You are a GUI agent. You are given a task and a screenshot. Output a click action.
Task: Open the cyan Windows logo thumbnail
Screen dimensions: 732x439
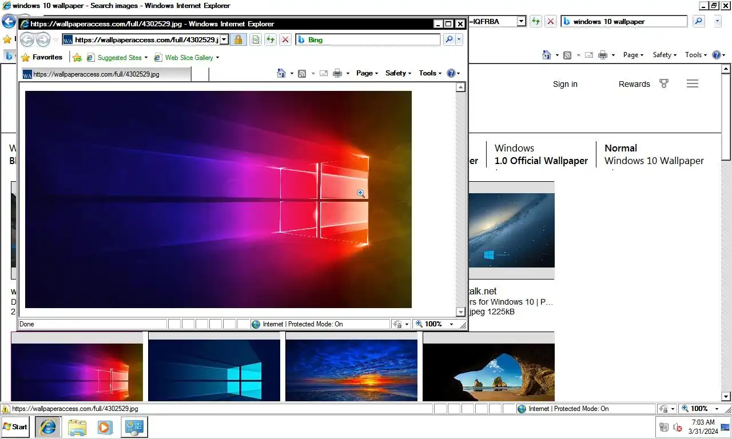[214, 370]
